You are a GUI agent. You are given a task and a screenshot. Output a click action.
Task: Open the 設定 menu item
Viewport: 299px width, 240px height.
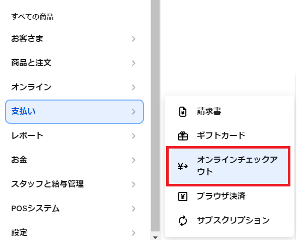(74, 232)
